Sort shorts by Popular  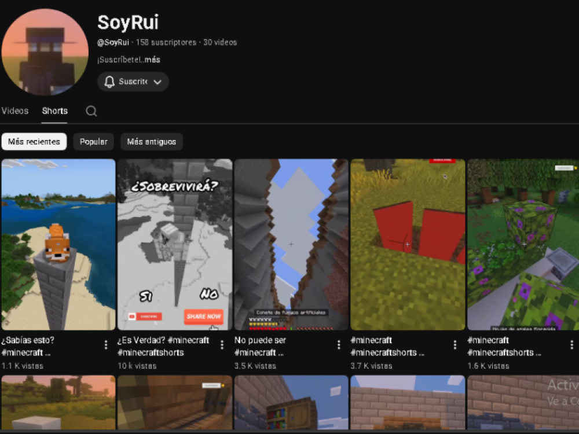click(x=93, y=142)
